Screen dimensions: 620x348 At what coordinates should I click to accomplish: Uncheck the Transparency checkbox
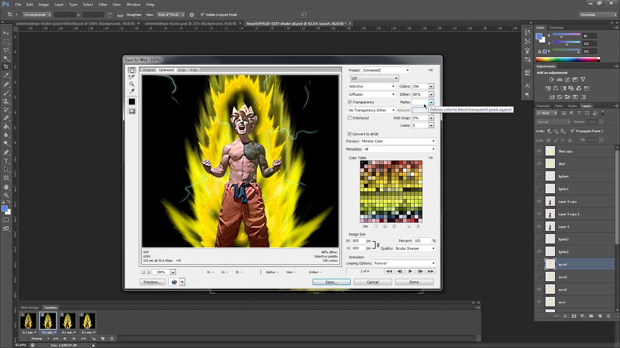click(x=350, y=102)
